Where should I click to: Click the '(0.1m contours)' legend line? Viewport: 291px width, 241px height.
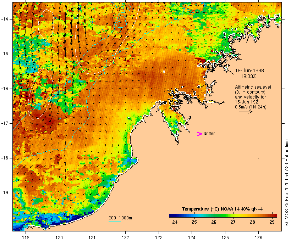tap(250, 92)
